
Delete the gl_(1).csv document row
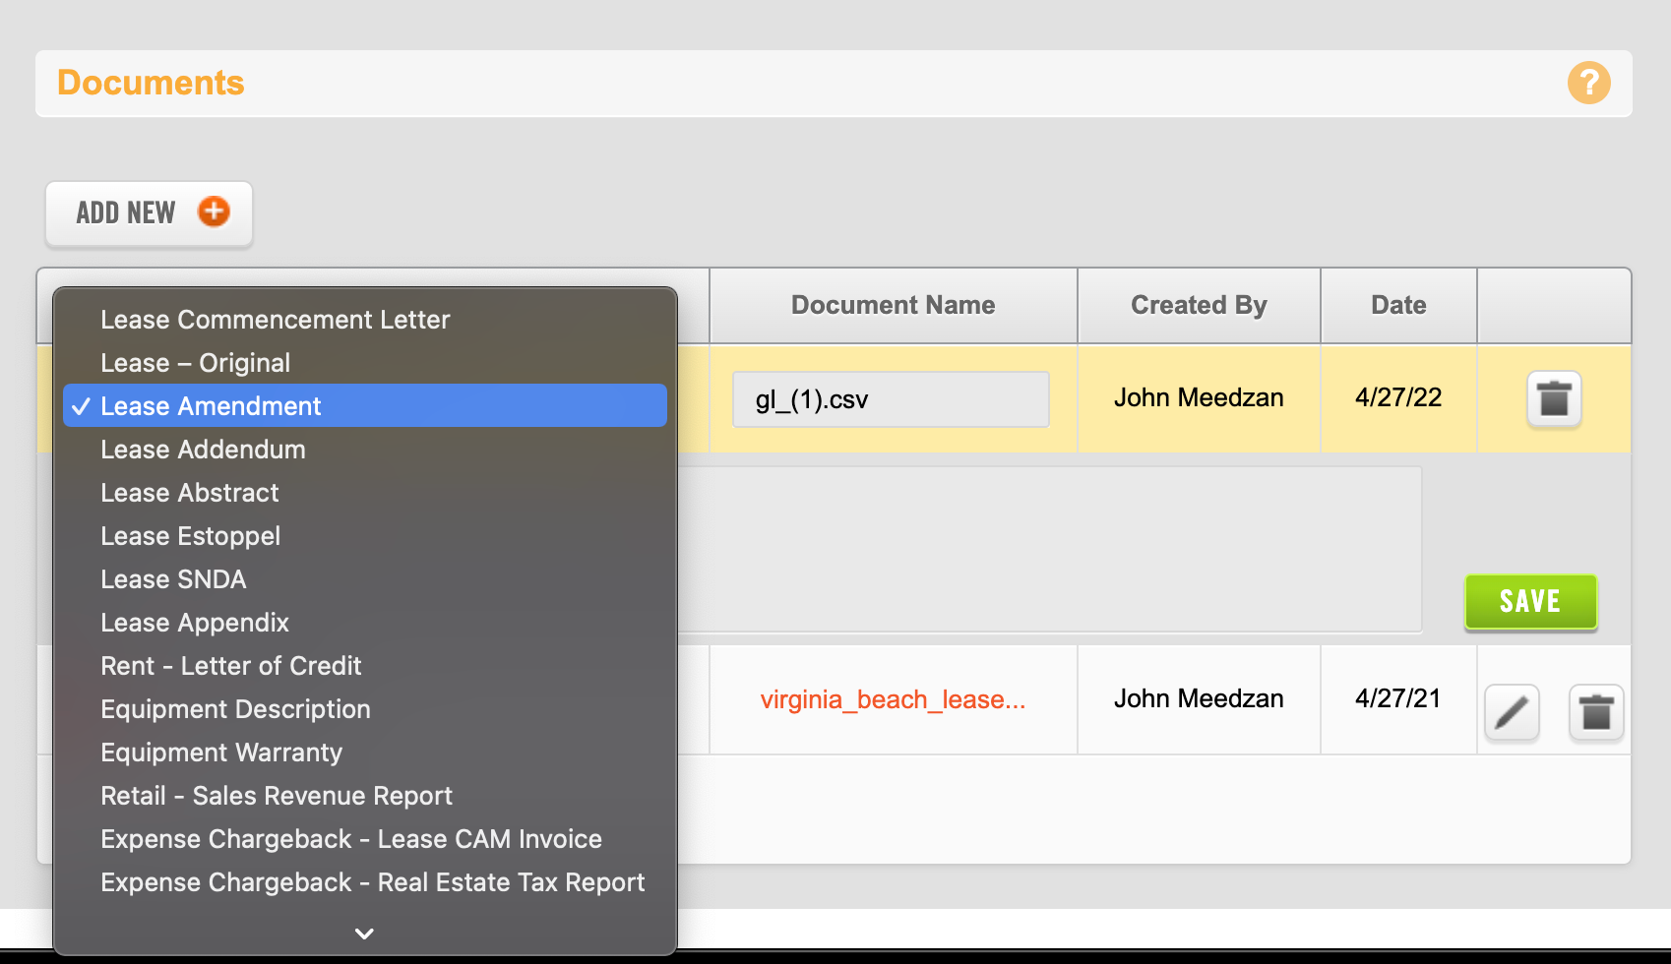[1554, 399]
